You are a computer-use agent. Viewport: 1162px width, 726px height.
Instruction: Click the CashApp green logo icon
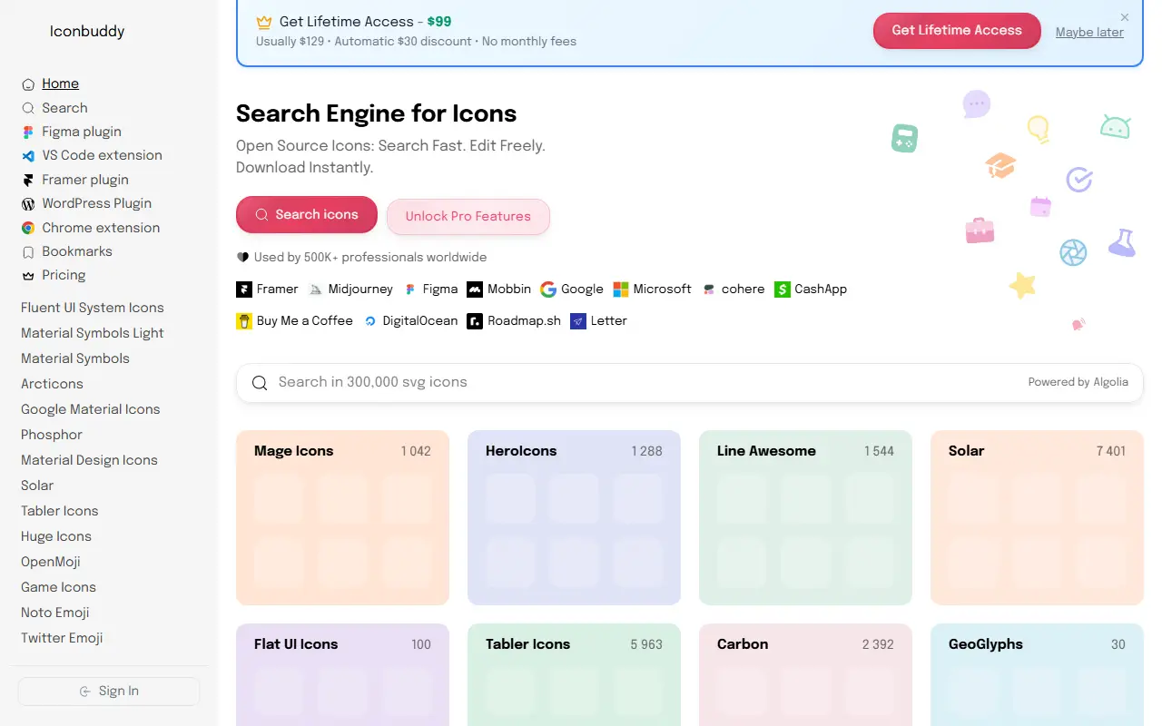783,289
